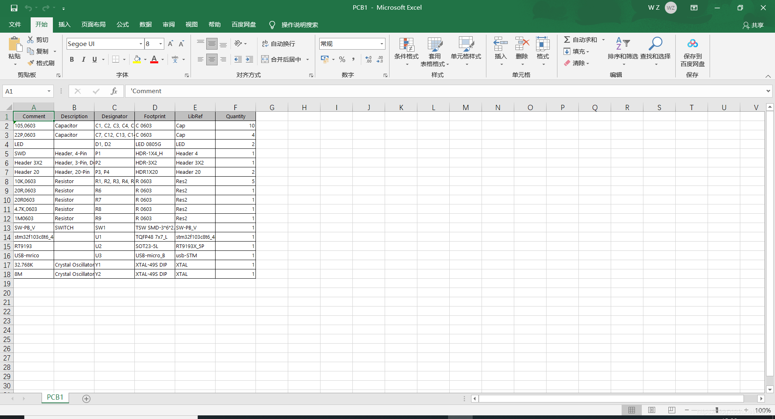Click increase decimal places icon
Screen dimensions: 775x419
[x=368, y=59]
